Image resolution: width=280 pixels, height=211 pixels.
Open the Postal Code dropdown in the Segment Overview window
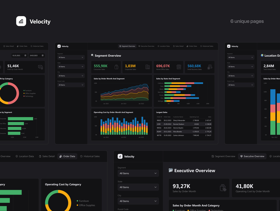pos(71,85)
